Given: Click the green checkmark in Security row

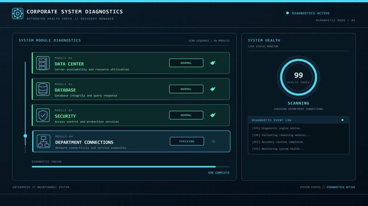Looking at the screenshot, I should (x=213, y=115).
